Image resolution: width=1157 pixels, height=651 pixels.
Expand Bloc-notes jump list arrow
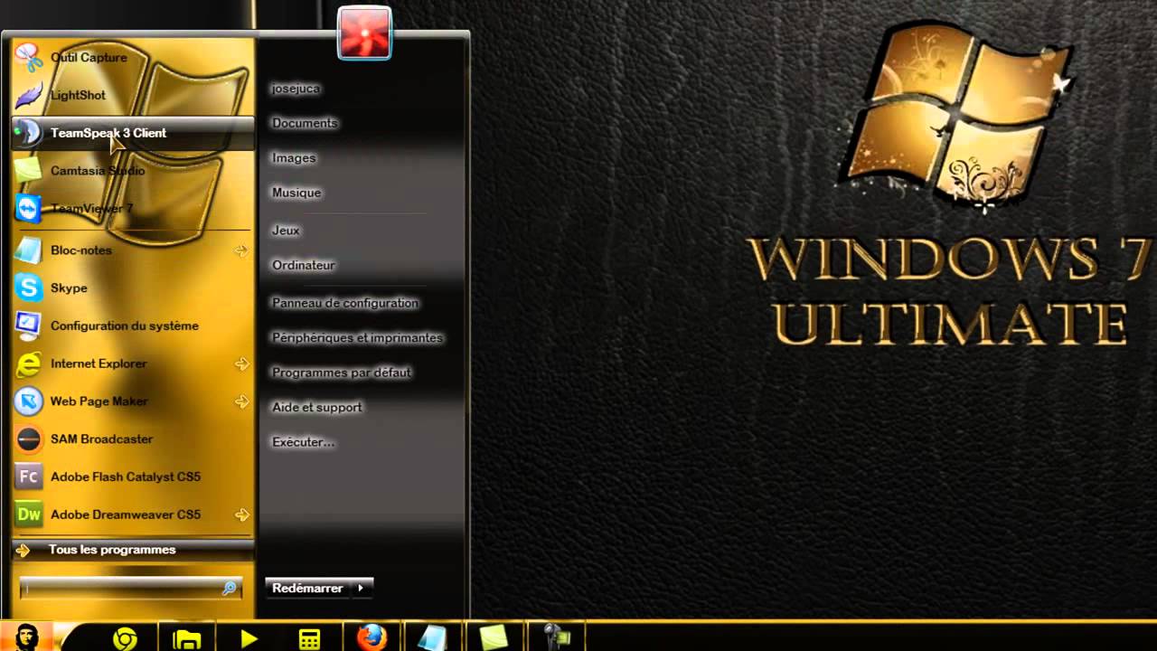241,250
